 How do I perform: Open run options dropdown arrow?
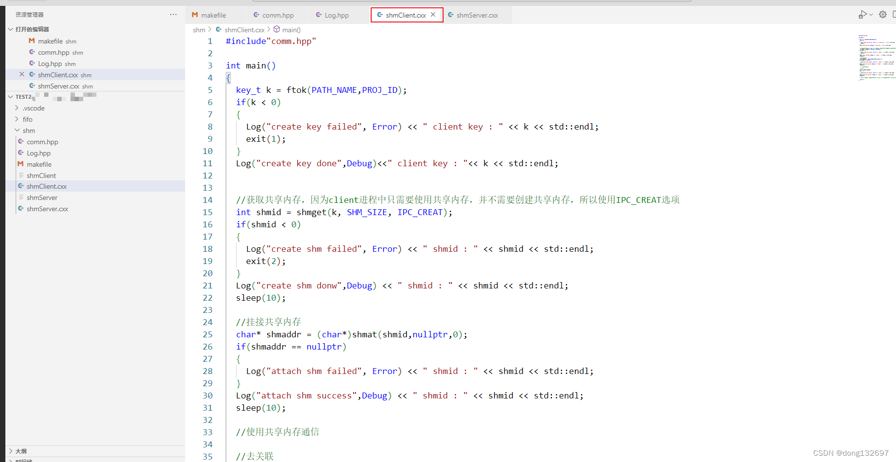tap(871, 15)
